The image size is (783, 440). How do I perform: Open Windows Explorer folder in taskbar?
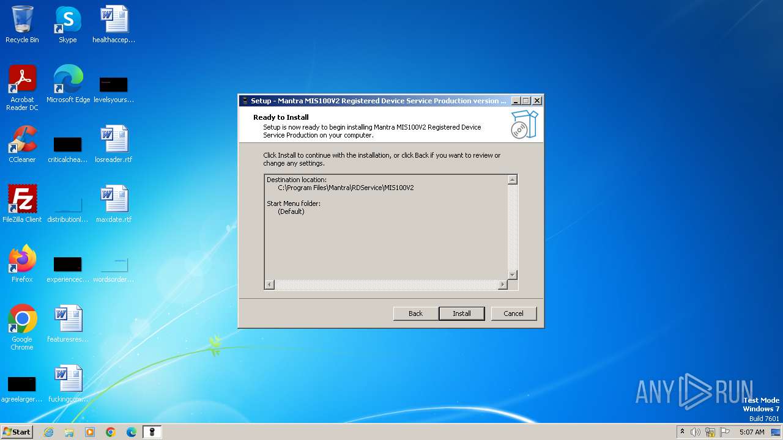pos(69,432)
